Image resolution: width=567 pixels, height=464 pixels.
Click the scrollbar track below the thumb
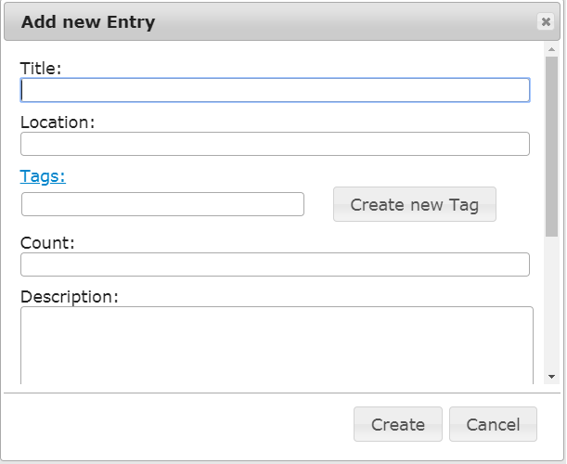point(551,306)
